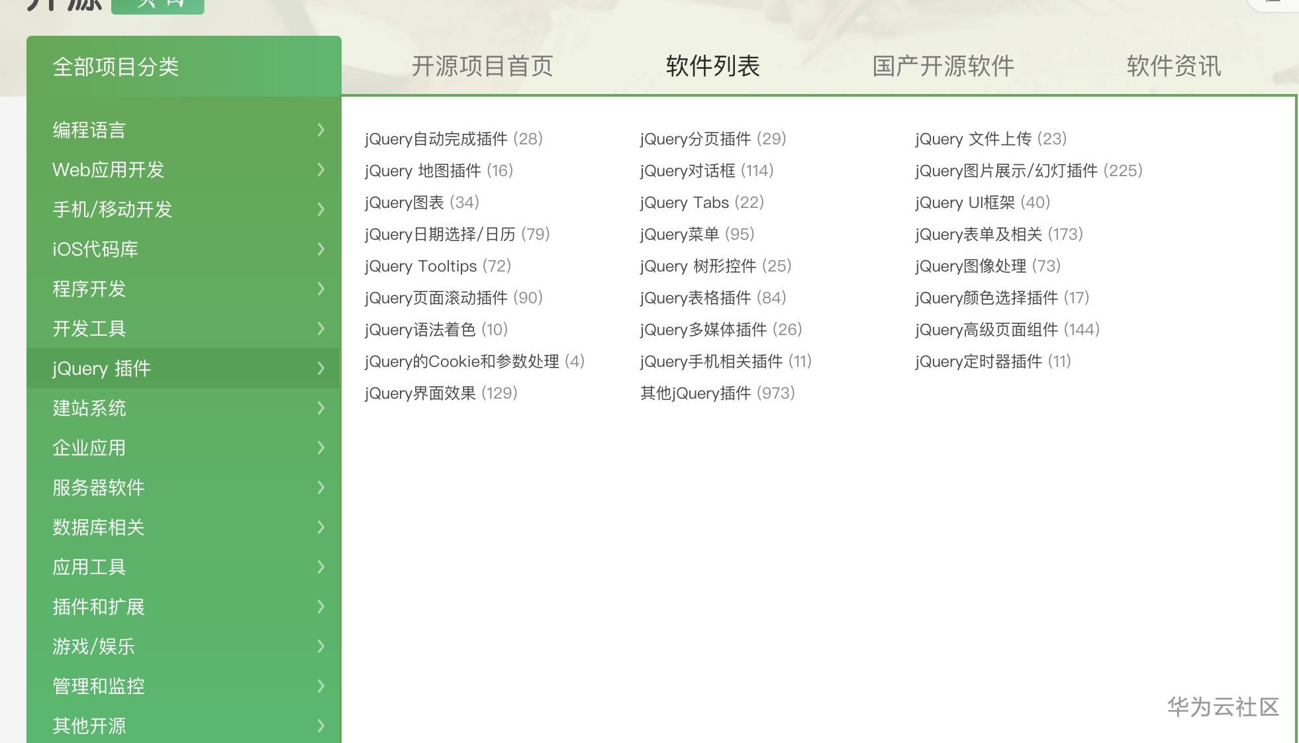The height and width of the screenshot is (743, 1299).
Task: Open the jQuery Tooltips (72) link
Action: pos(438,266)
